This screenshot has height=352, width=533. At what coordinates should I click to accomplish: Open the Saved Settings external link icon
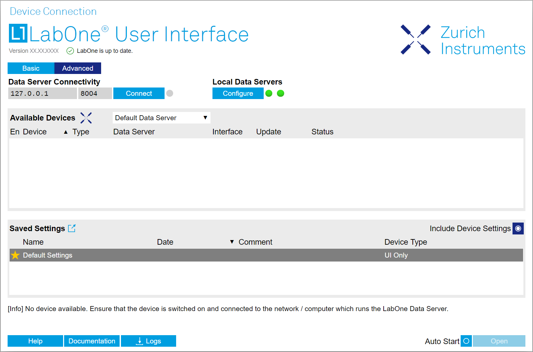(72, 228)
